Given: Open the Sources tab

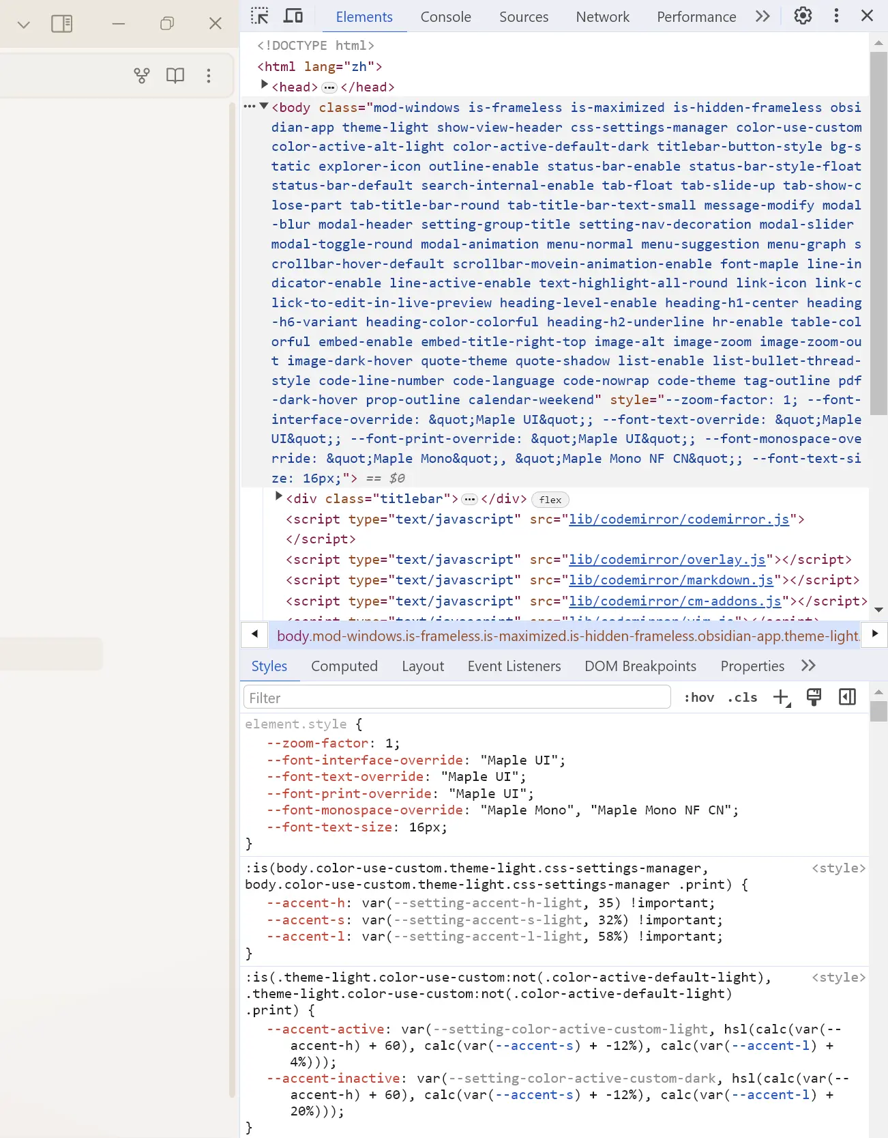Looking at the screenshot, I should point(524,17).
